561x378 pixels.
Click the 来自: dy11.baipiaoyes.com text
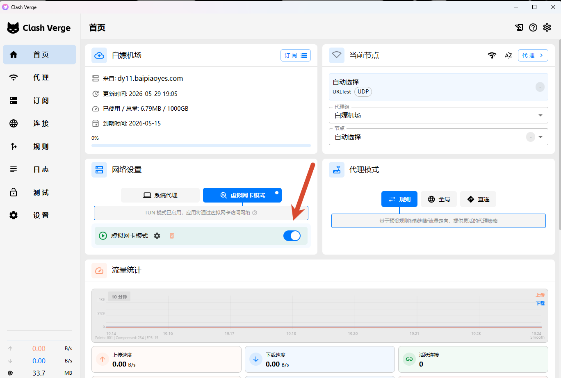click(x=143, y=78)
